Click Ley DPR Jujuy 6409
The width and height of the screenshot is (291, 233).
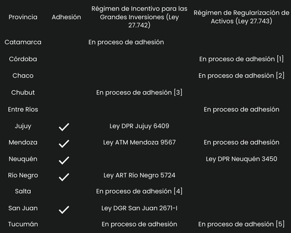coord(139,126)
